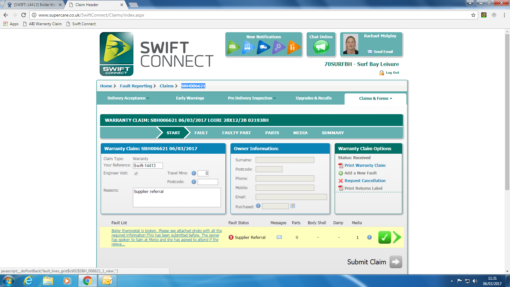Open the caravan notification icon
The image size is (510, 287).
point(234,47)
